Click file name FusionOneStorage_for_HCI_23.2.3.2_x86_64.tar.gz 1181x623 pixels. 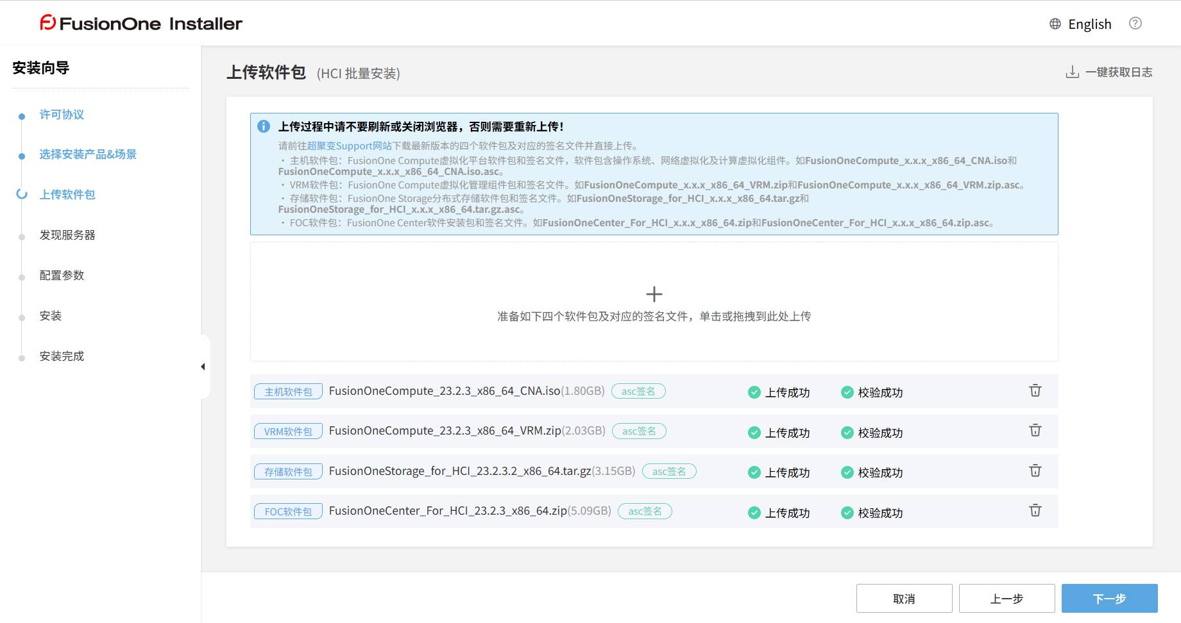click(x=460, y=471)
